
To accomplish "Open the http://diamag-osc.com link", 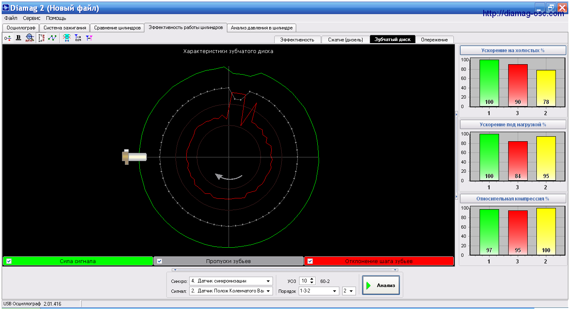I will tap(524, 14).
